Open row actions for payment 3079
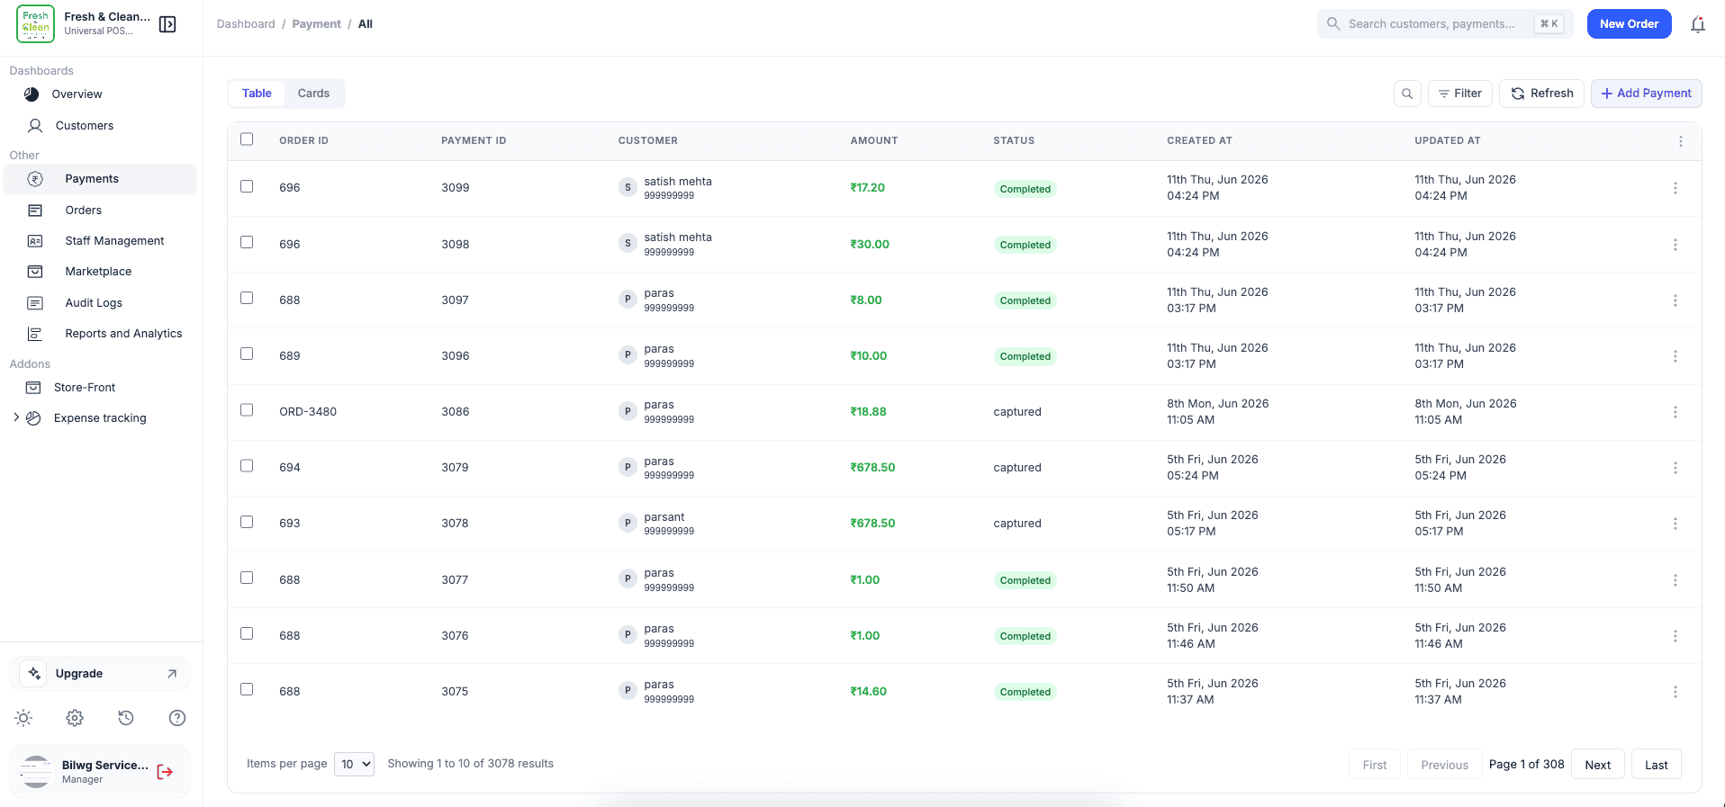 [1675, 468]
